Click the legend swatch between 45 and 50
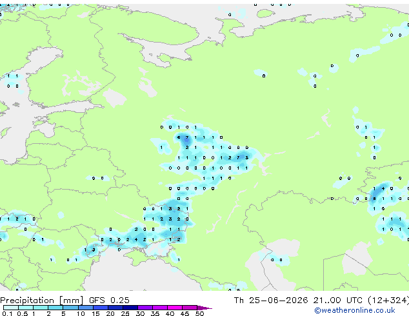This screenshot has height=316, width=409. tap(190, 308)
